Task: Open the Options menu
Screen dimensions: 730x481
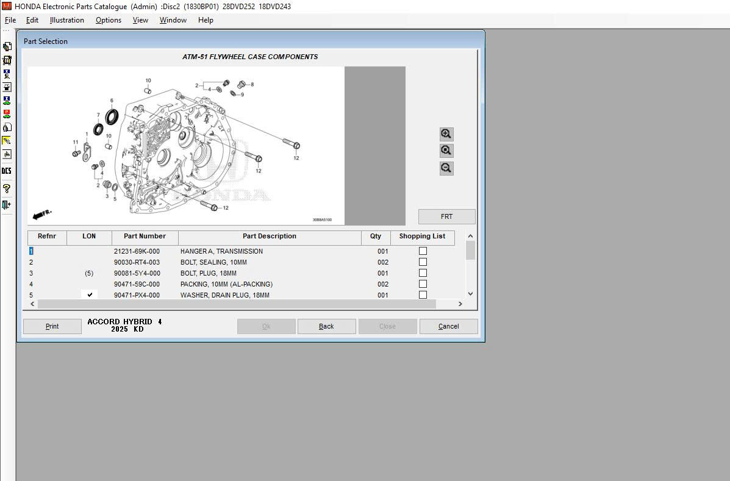Action: [109, 20]
